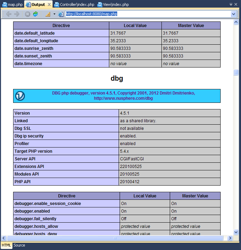Image resolution: width=241 pixels, height=250 pixels.
Task: Stop loading with the stop icon
Action: (x=28, y=14)
